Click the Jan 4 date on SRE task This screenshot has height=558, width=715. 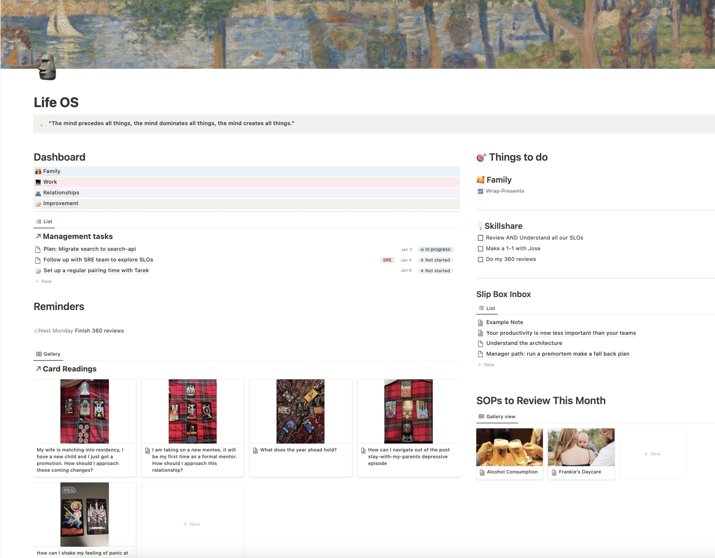coord(406,260)
